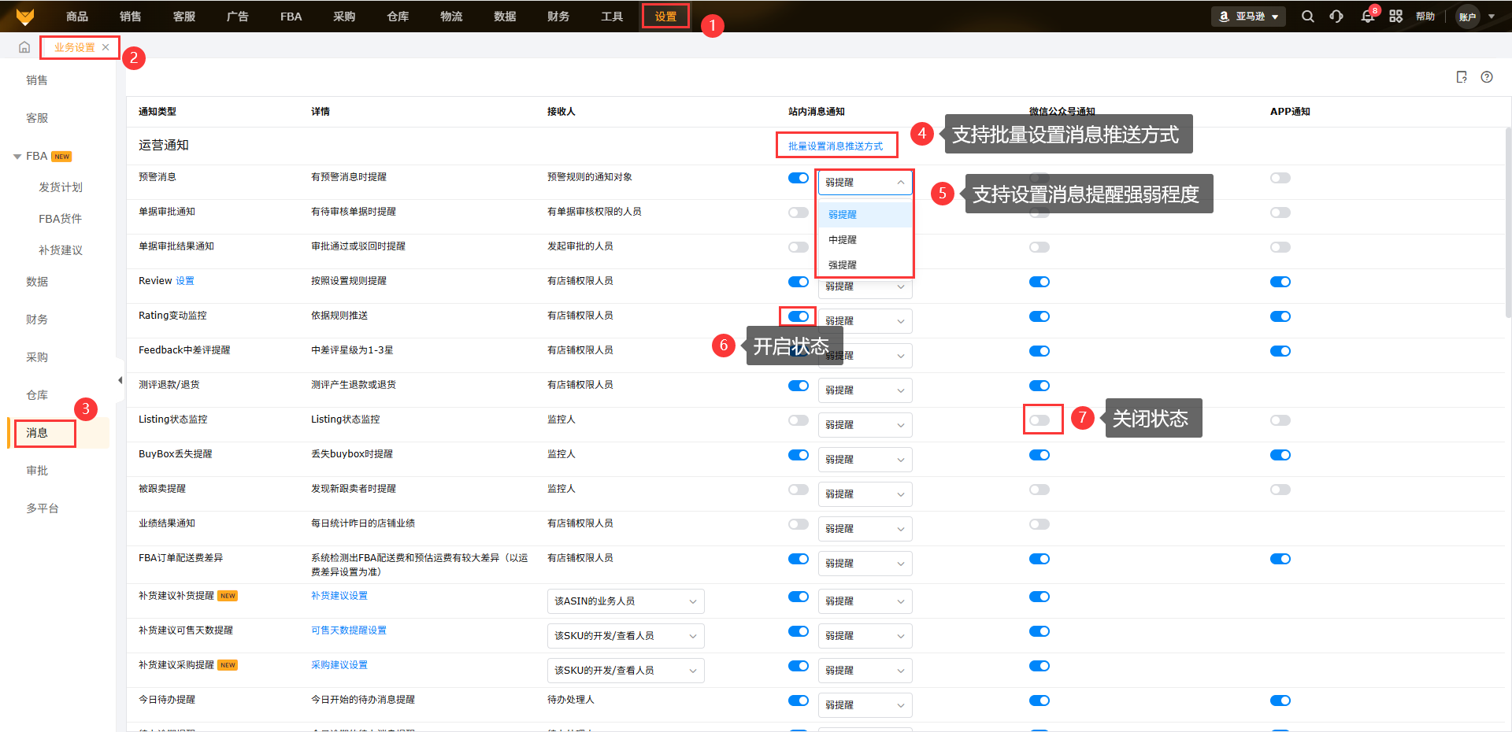Select 审批 in the left sidebar
The width and height of the screenshot is (1512, 732).
pos(37,471)
